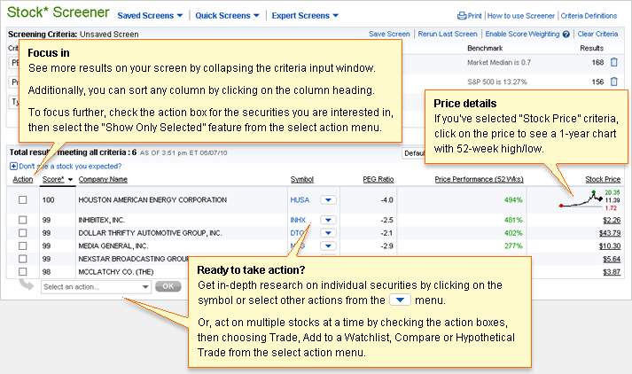Open the INHX symbol actions arrow menu

328,221
